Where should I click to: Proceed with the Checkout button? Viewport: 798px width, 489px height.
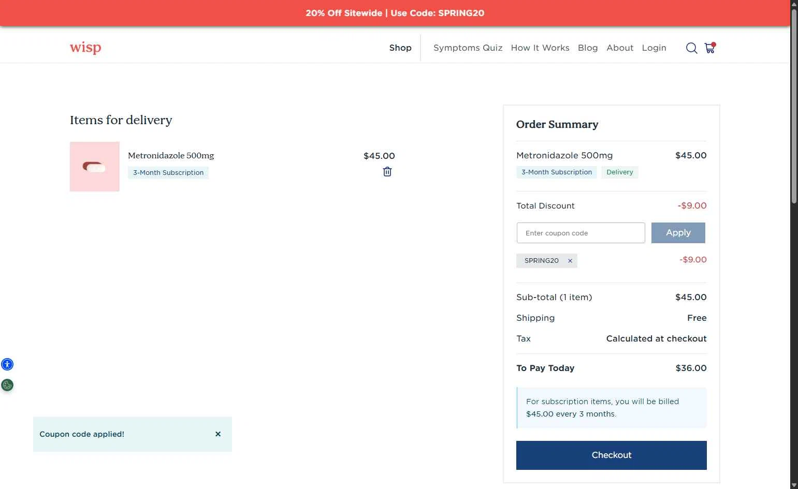coord(612,455)
